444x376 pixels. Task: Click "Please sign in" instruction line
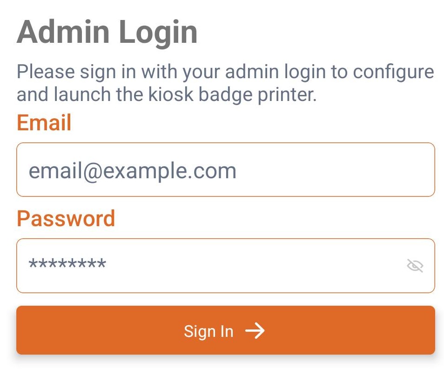(x=225, y=73)
